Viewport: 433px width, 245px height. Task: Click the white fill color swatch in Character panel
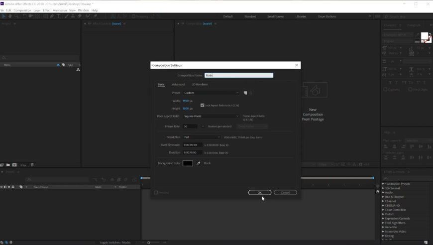pos(425,36)
